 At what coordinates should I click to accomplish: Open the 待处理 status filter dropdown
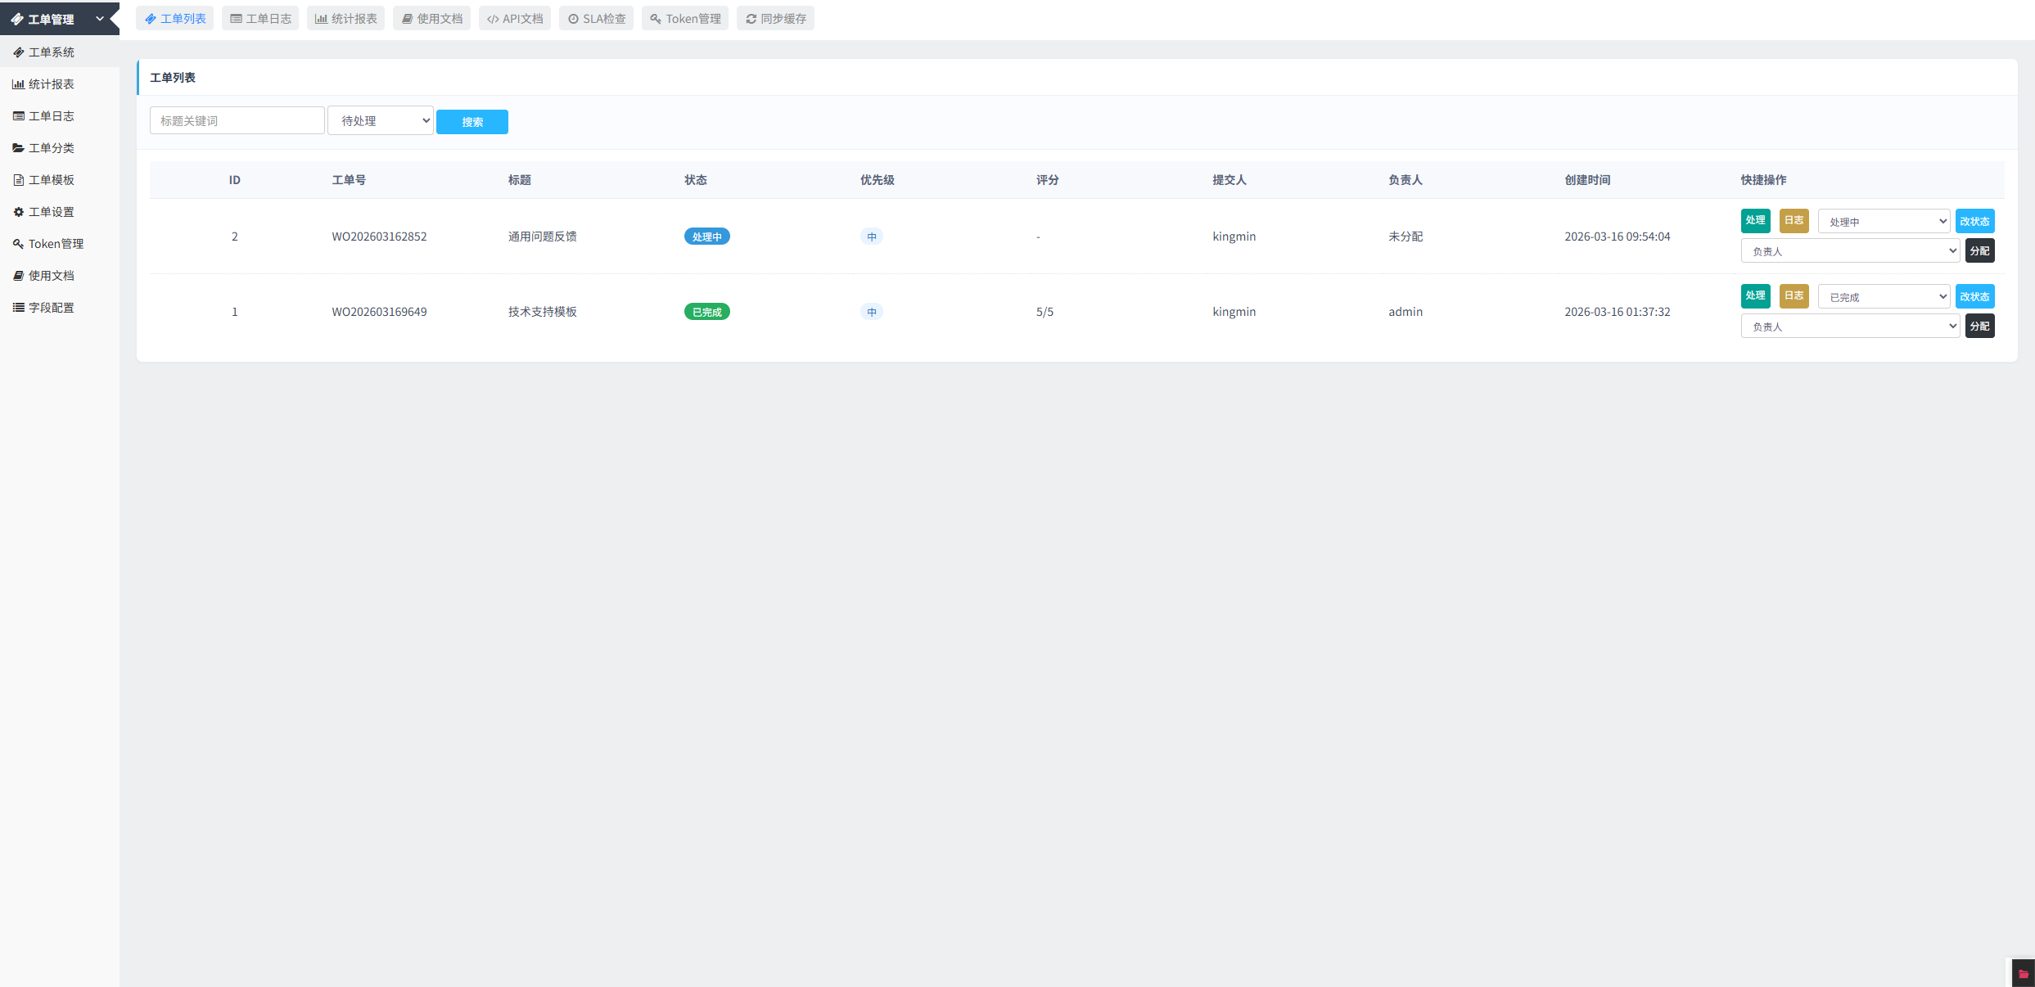tap(381, 121)
